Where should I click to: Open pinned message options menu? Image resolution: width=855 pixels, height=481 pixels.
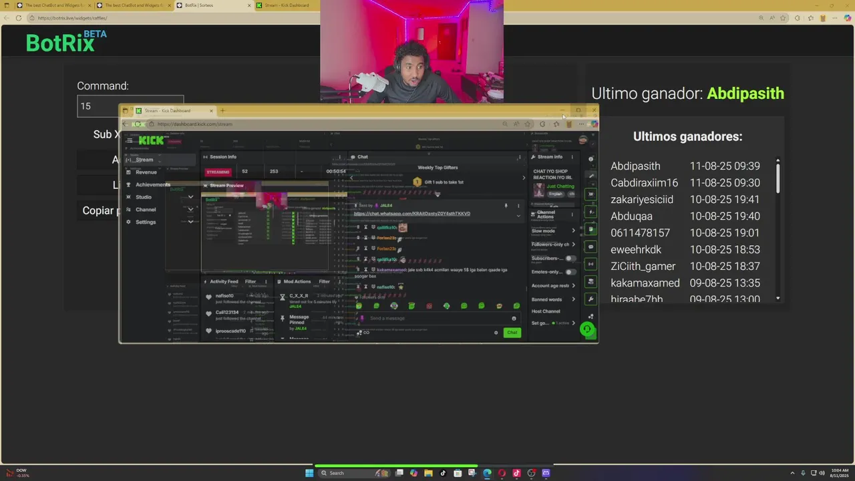pyautogui.click(x=518, y=206)
